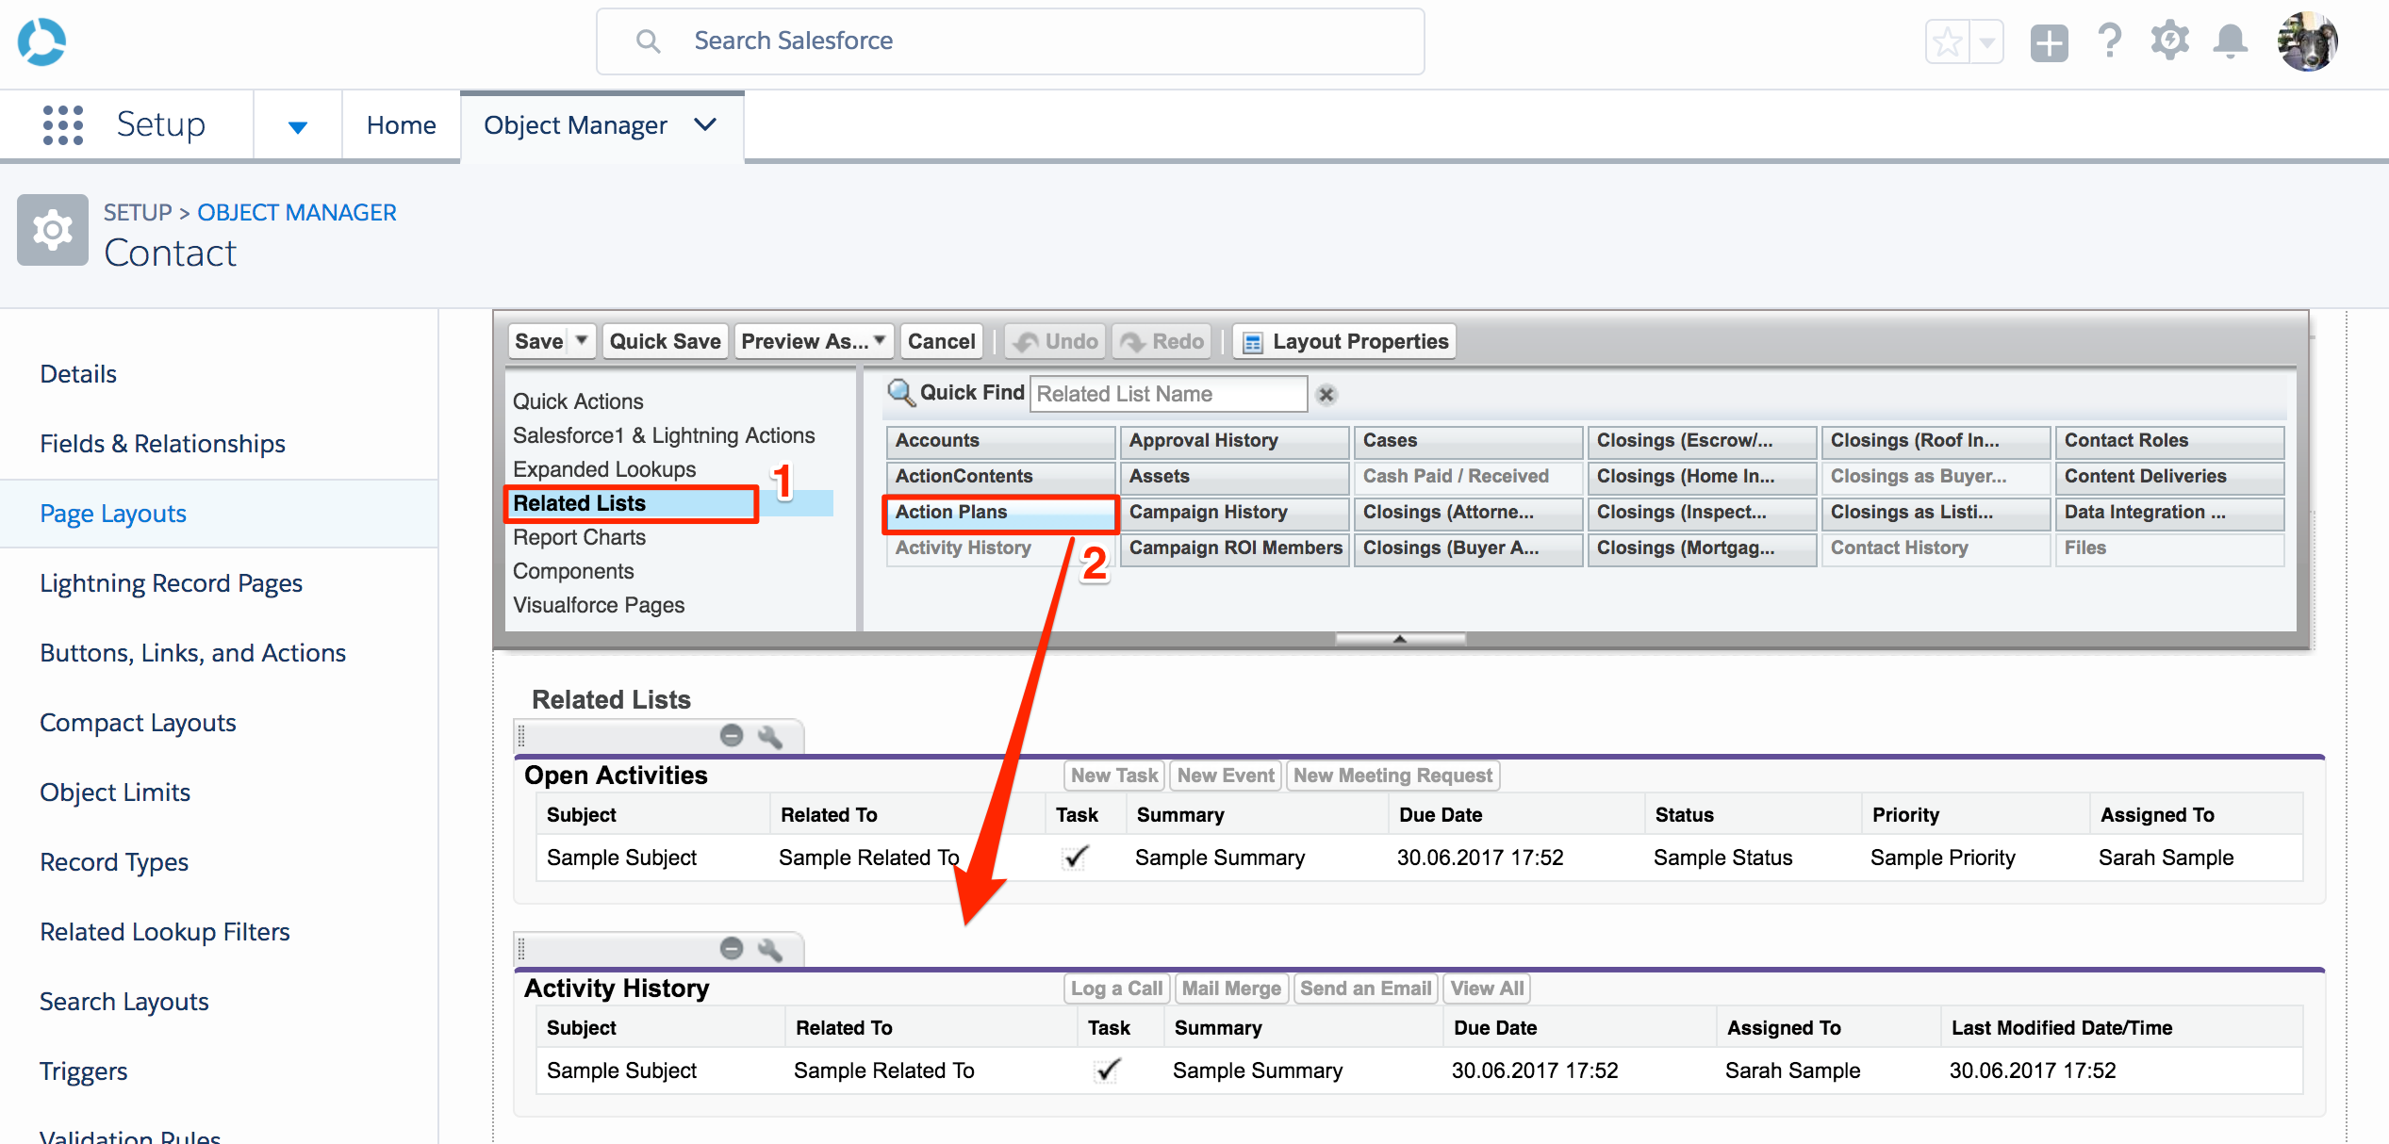This screenshot has width=2389, height=1144.
Task: Click the Save button in the layout editor
Action: tap(538, 341)
